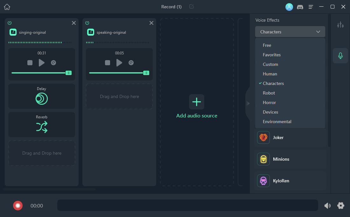Screen dimensions: 350x217
Task: Click the Home icon in the title bar
Action: pos(7,6)
